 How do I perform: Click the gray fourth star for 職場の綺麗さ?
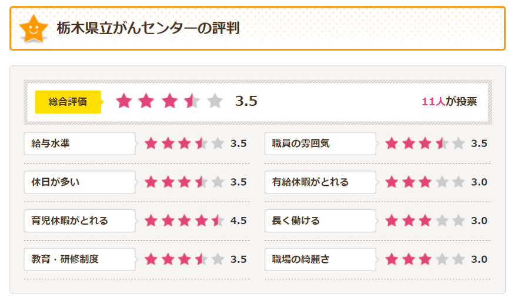coord(442,259)
